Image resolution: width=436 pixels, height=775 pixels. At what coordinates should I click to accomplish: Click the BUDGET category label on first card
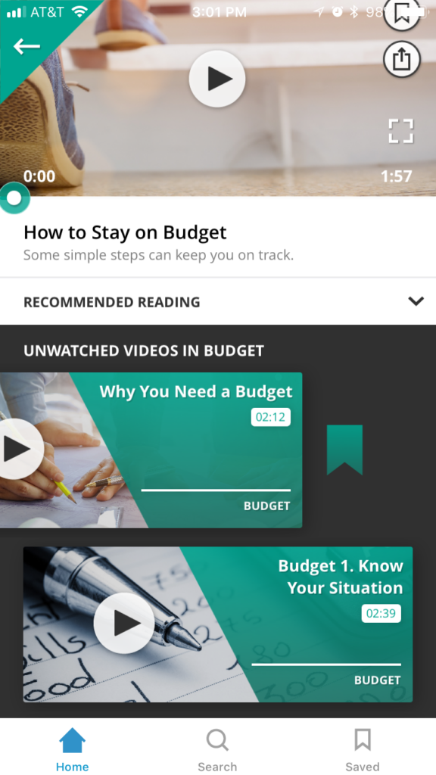pyautogui.click(x=267, y=506)
